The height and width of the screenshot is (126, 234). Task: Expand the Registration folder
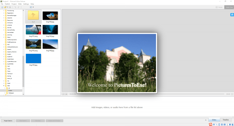(4, 13)
